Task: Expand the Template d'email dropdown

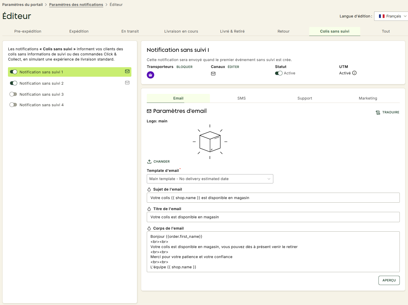Action: click(210, 179)
